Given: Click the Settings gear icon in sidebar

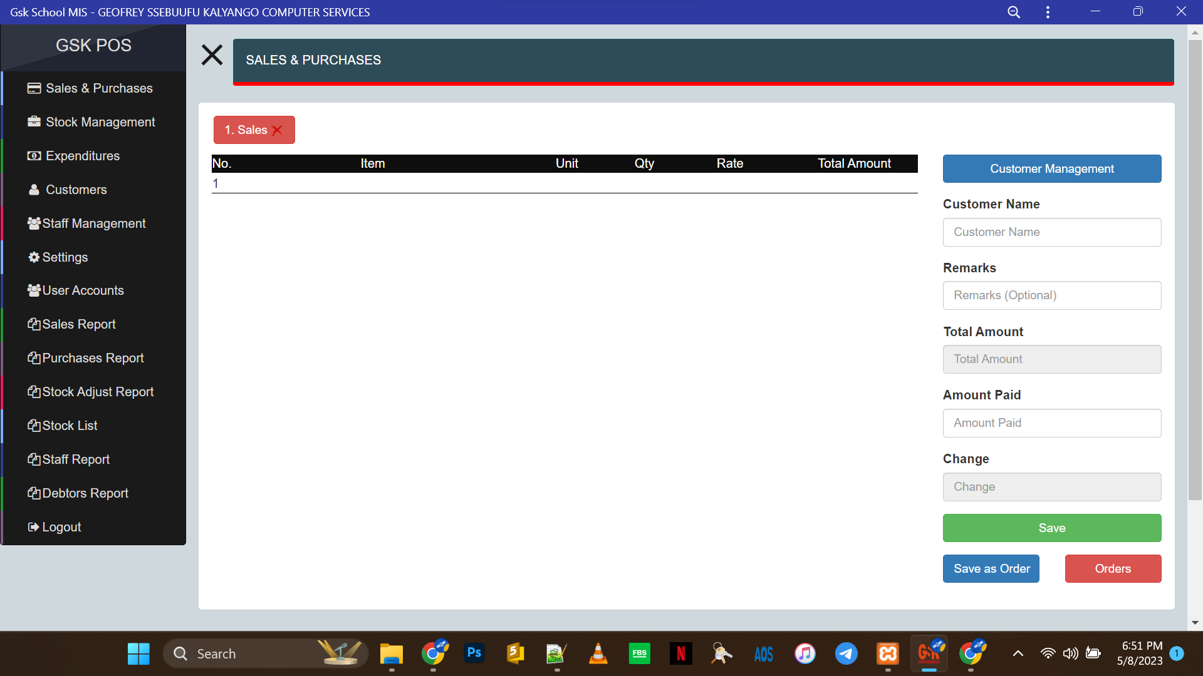Looking at the screenshot, I should tap(34, 257).
